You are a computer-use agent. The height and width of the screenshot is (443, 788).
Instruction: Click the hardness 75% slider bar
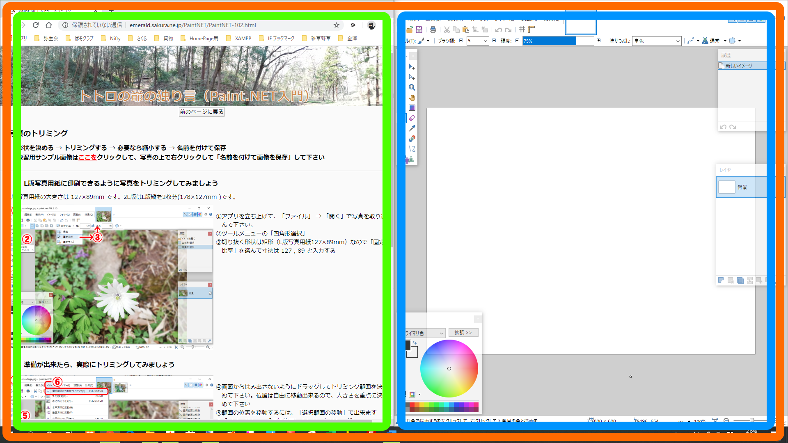pyautogui.click(x=558, y=41)
